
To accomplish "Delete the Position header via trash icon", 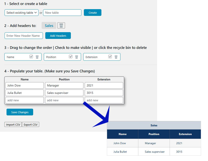I will 77,57.
